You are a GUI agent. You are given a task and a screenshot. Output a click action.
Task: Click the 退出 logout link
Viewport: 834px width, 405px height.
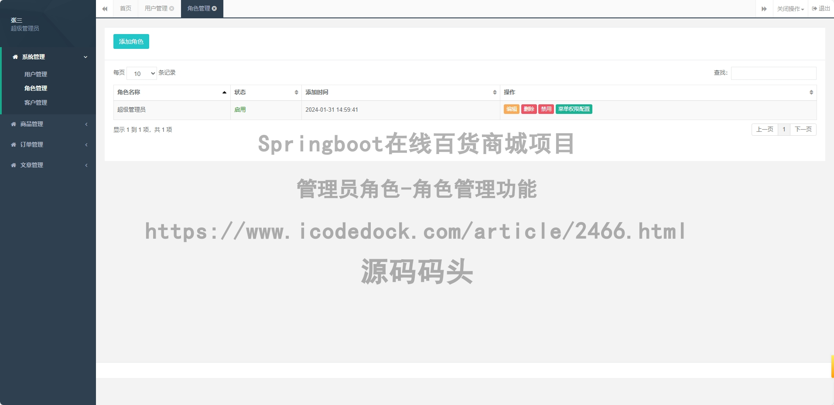[x=821, y=9]
